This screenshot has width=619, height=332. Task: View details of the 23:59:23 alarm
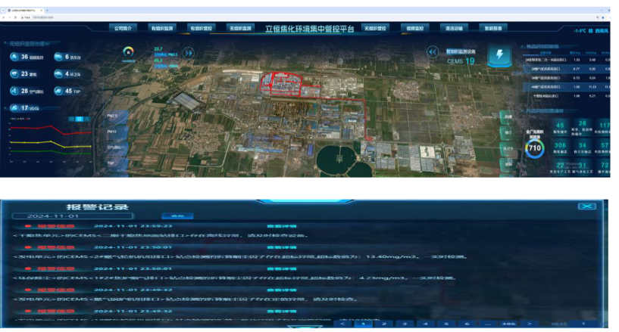tap(282, 226)
